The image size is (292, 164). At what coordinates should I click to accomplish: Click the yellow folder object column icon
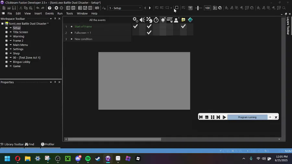pyautogui.click(x=183, y=20)
